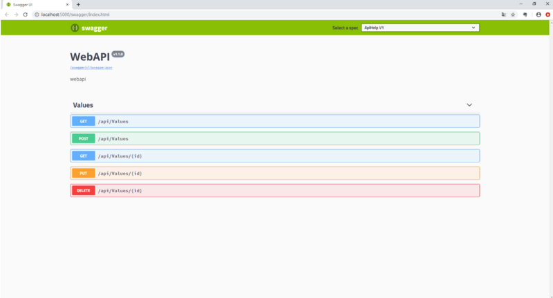Viewport: 553px width, 298px height.
Task: Expand GET /api/Values/{id} operation
Action: [x=275, y=156]
